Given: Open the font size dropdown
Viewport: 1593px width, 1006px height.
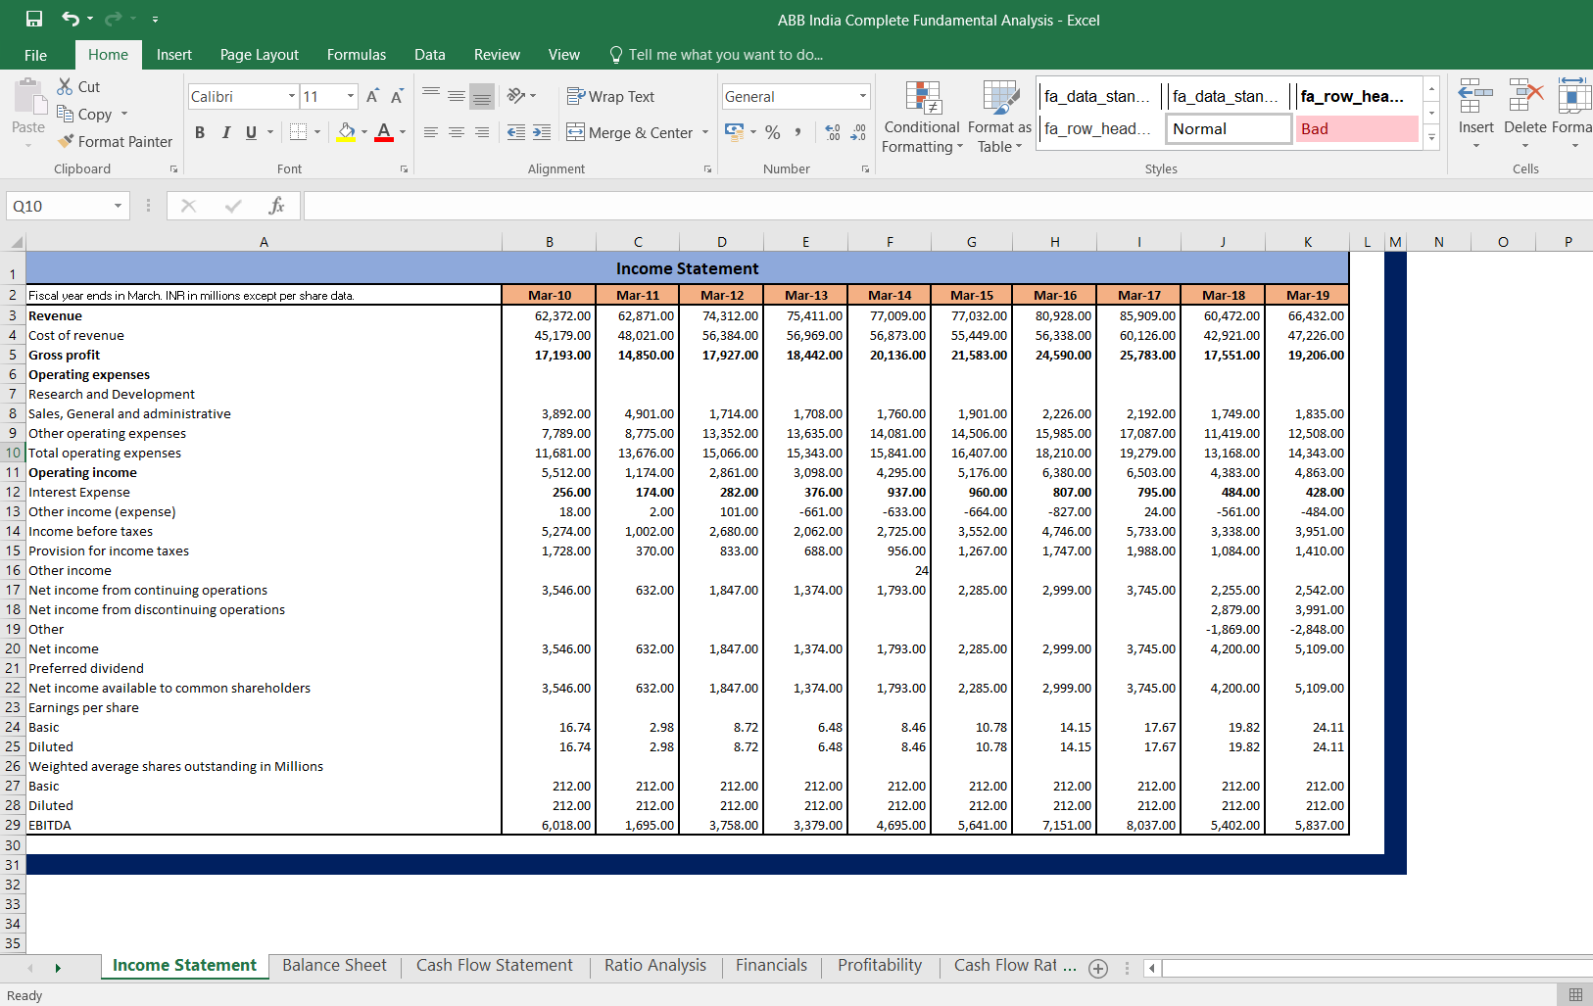Looking at the screenshot, I should 351,96.
